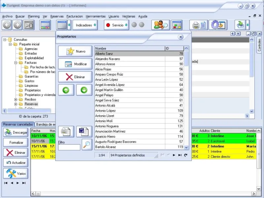Open the calendar icon's dropdown arrow

click(x=69, y=25)
